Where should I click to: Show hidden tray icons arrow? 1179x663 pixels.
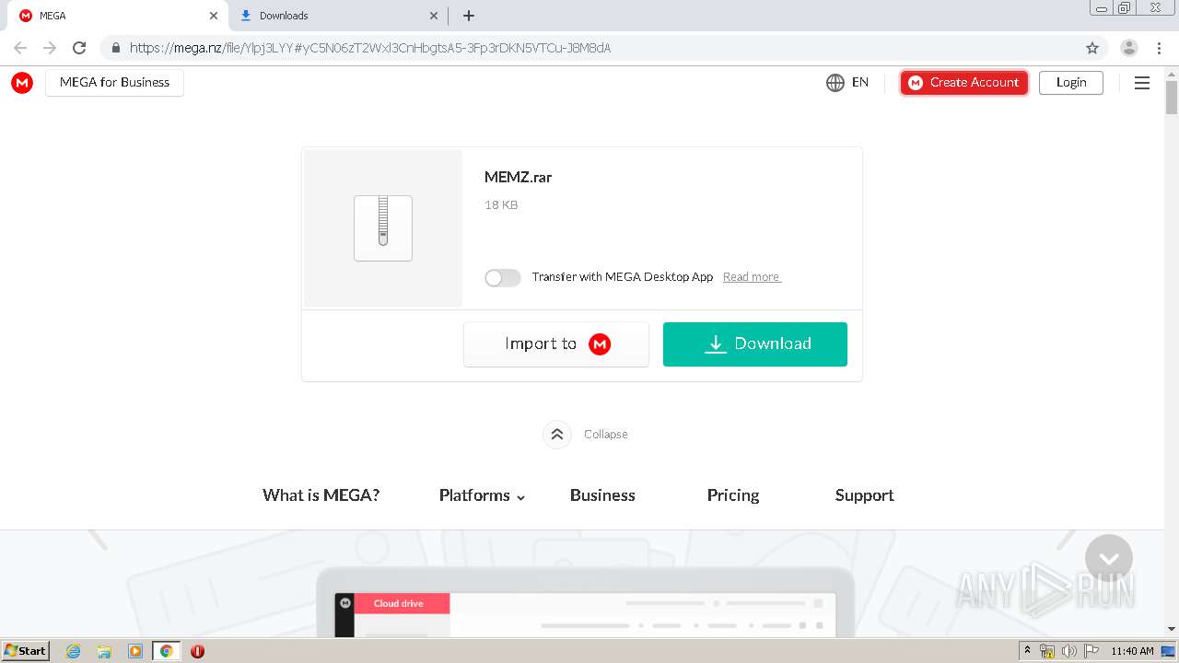click(x=1027, y=651)
